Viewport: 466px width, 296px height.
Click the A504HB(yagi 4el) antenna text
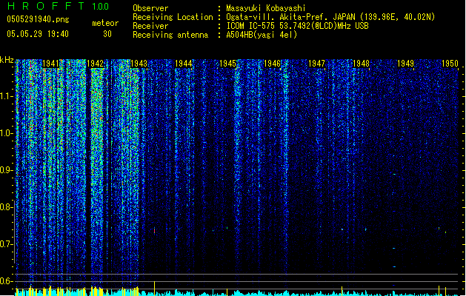coord(262,35)
